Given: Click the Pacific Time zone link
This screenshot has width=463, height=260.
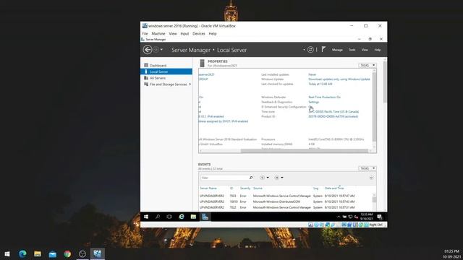Looking at the screenshot, I should coord(334,112).
